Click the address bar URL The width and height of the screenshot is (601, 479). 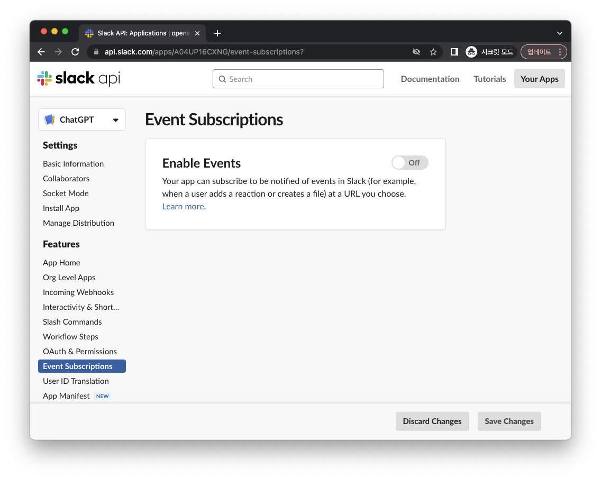(x=204, y=52)
